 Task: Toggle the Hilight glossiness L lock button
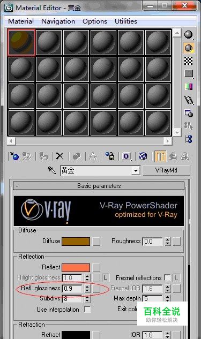106,278
